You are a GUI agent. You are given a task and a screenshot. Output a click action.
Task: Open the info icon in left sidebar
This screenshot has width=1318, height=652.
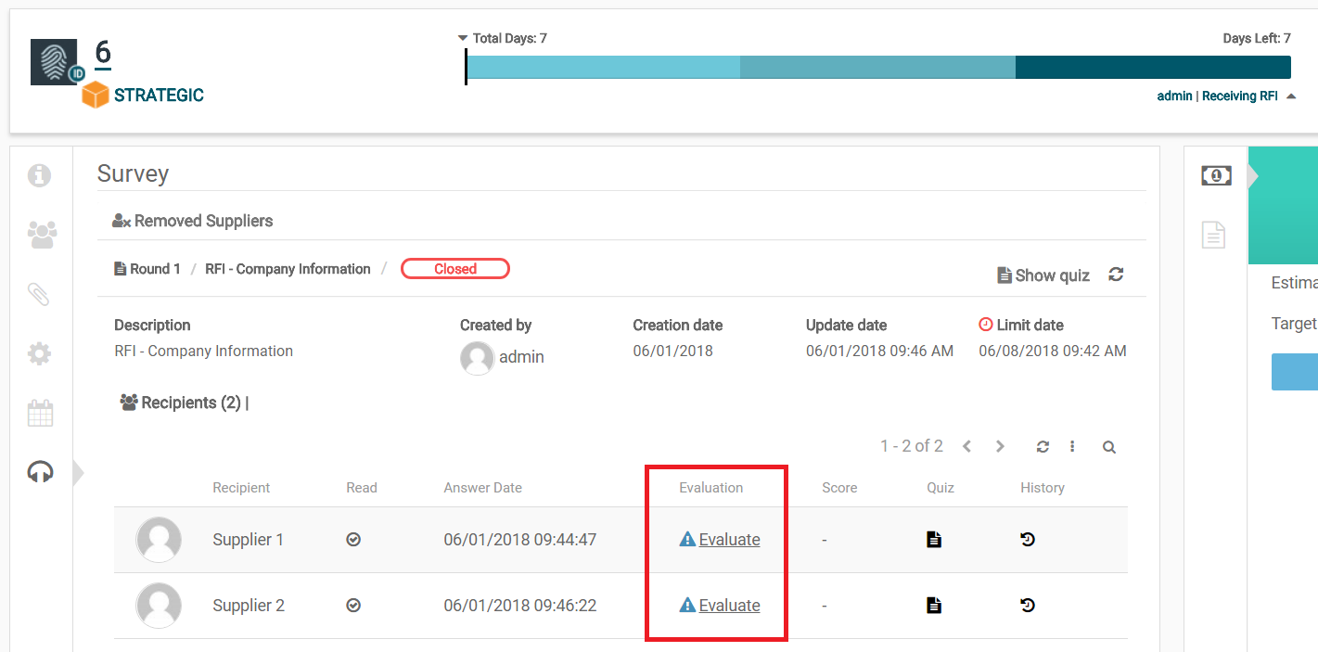click(39, 175)
